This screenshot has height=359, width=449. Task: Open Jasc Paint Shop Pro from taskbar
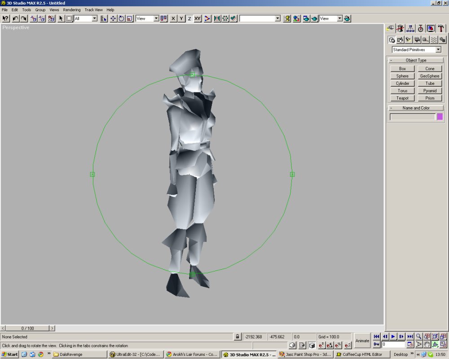point(305,355)
